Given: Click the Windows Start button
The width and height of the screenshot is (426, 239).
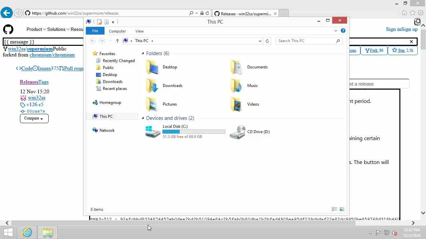Looking at the screenshot, I should pyautogui.click(x=8, y=232).
